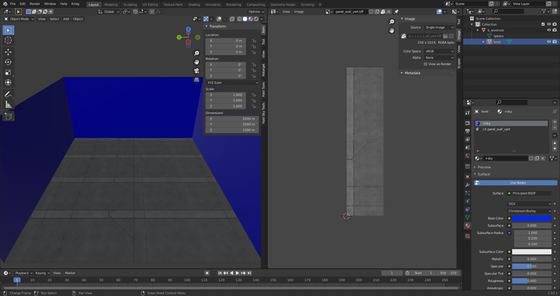Open the viewport Add menu
Screen dimensions: 560x296
[x=66, y=19]
